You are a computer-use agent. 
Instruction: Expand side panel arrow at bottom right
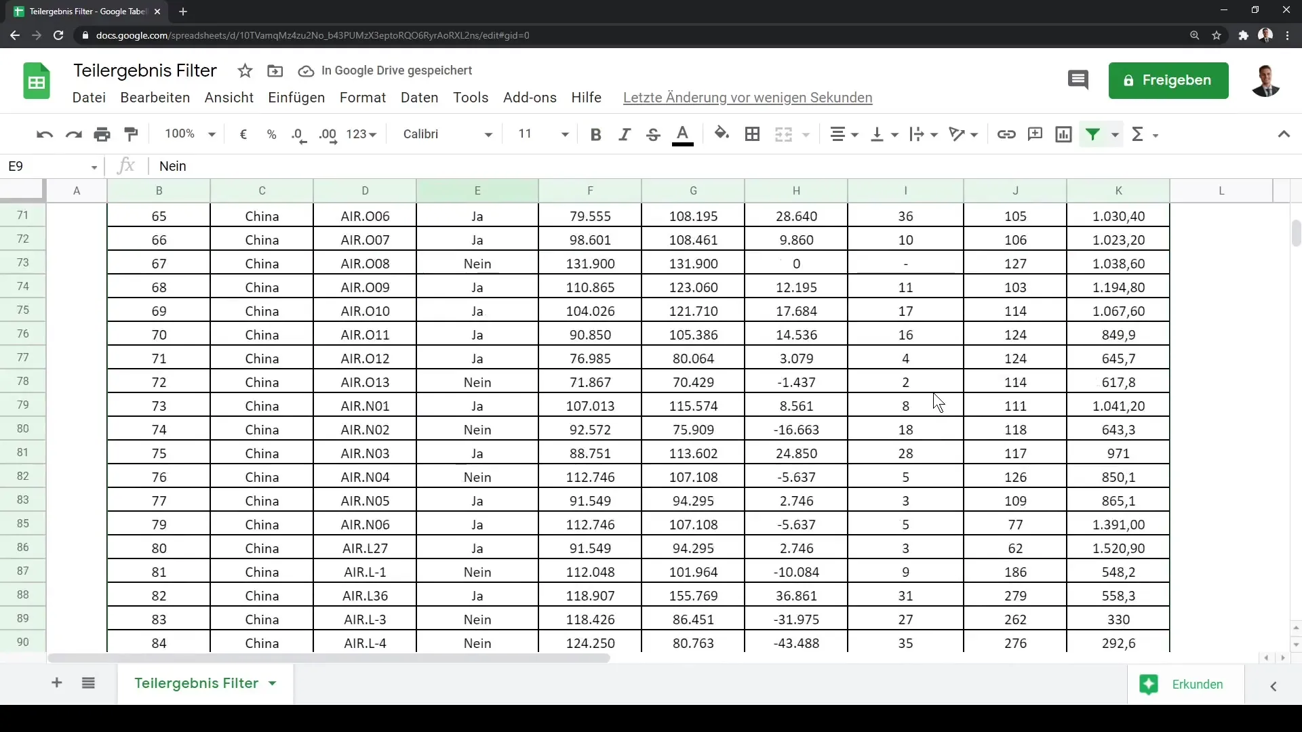(1274, 686)
